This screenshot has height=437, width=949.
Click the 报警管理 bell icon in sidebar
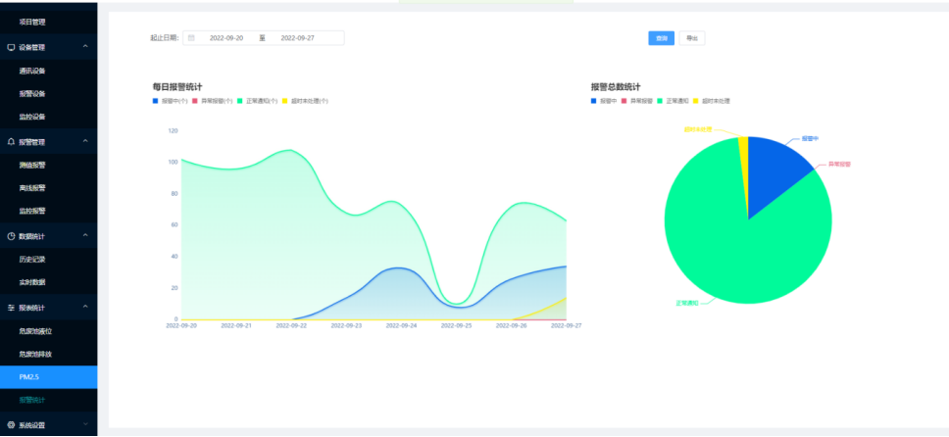(x=11, y=141)
